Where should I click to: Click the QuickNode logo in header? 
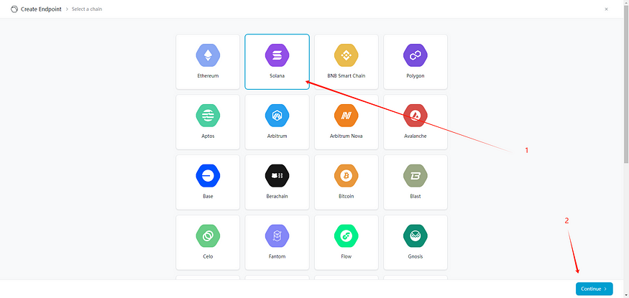tap(14, 9)
